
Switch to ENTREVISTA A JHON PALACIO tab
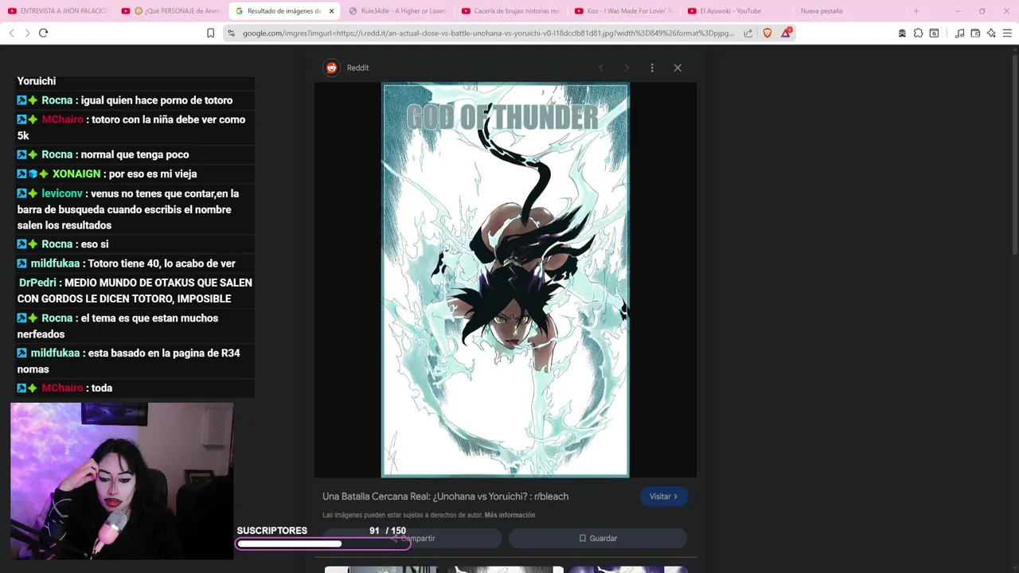(57, 11)
